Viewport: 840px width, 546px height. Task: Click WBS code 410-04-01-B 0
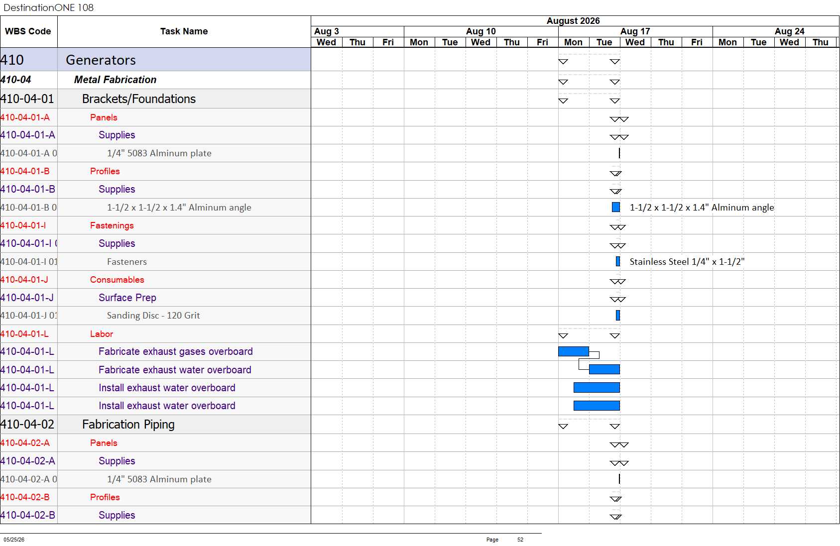(x=29, y=208)
